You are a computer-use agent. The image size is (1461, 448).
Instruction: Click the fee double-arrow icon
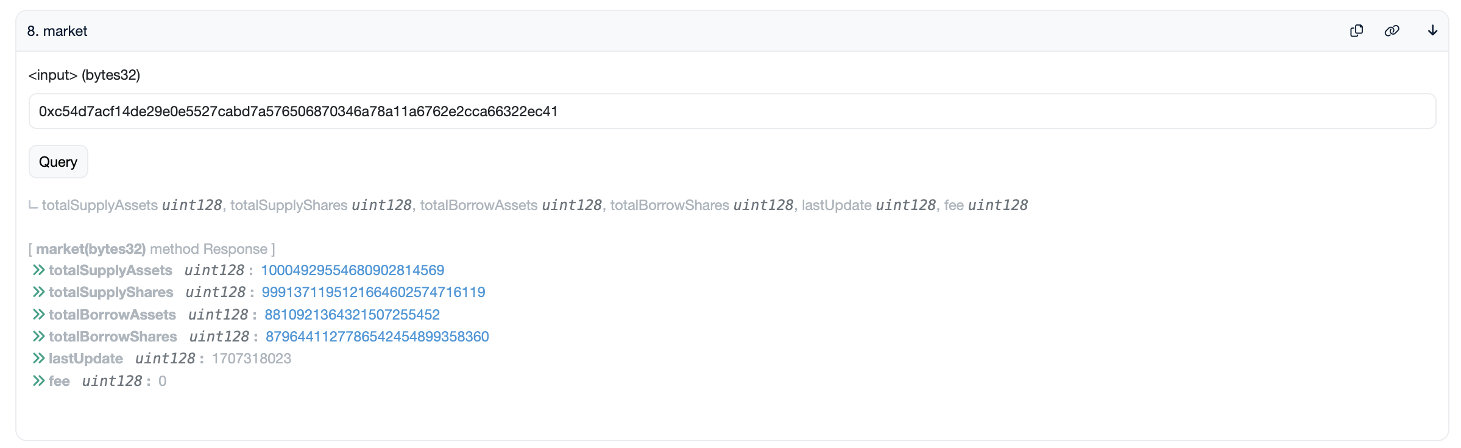[x=39, y=381]
